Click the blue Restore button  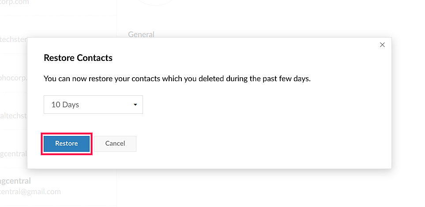[x=67, y=143]
